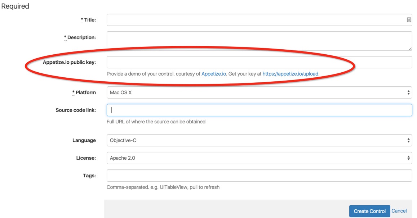
Task: Click the Description box resize handle
Action: click(x=411, y=49)
